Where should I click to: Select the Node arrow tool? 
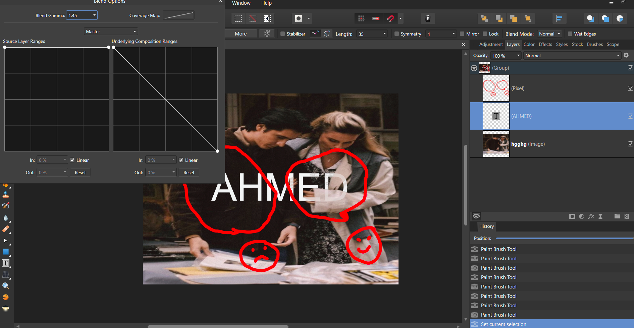point(6,241)
